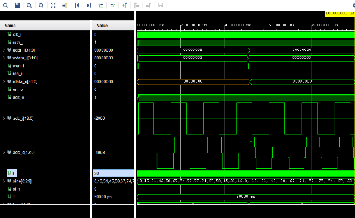
Task: Add a marker to the waveform
Action: (x=124, y=5)
